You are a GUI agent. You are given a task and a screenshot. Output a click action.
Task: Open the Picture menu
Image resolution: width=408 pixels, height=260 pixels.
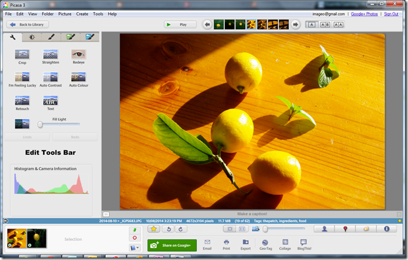65,13
